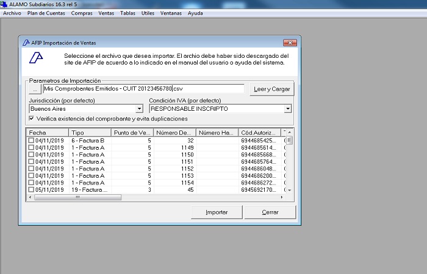427x274 pixels.
Task: Check the row dated 05/11/2019
Action: click(31, 189)
